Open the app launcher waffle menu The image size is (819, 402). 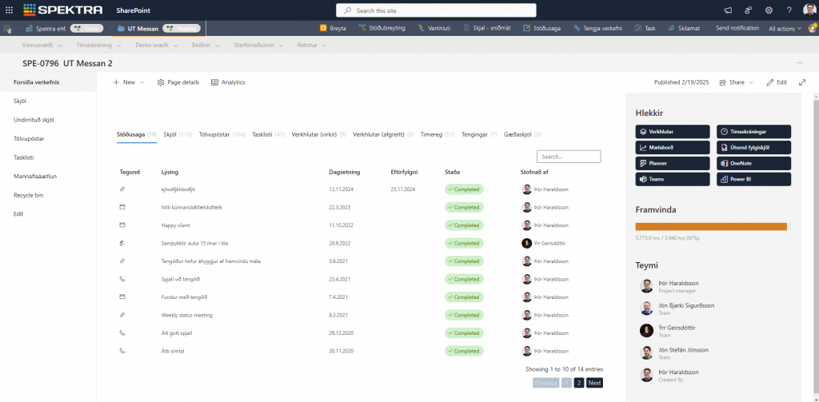coord(10,10)
